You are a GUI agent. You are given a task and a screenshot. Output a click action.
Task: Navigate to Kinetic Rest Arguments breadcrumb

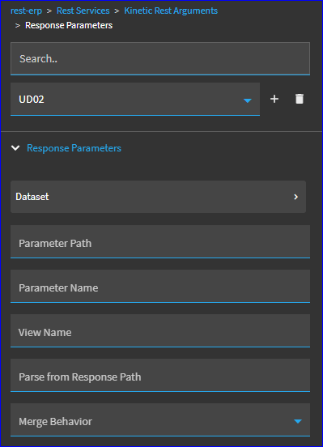[x=171, y=11]
